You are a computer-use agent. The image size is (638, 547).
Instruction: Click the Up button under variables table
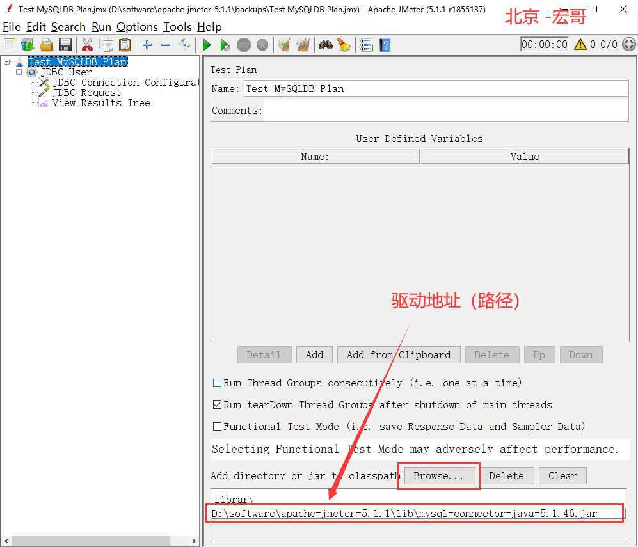[539, 355]
